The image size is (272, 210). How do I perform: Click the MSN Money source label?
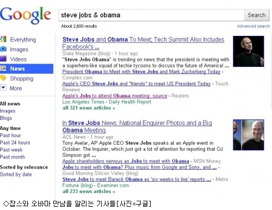pyautogui.click(x=207, y=161)
